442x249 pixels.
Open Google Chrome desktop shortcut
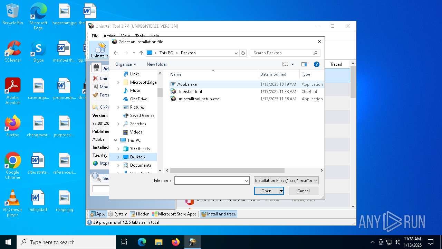tap(13, 166)
